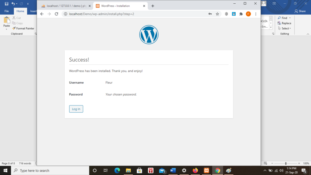Expand the Word styles gallery

(271, 27)
